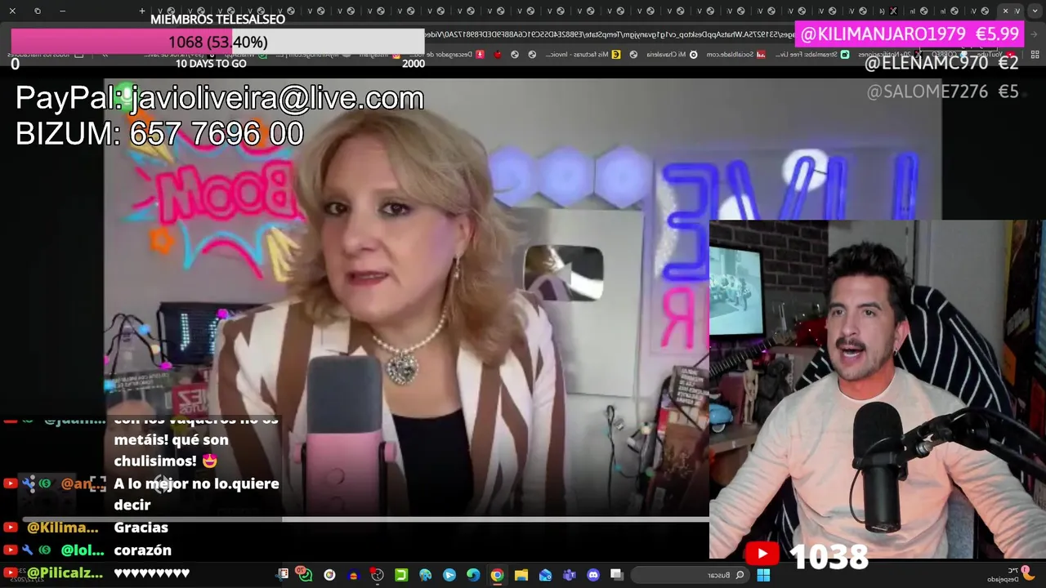Viewport: 1046px width, 588px height.
Task: Open a new browser tab
Action: coord(141,11)
